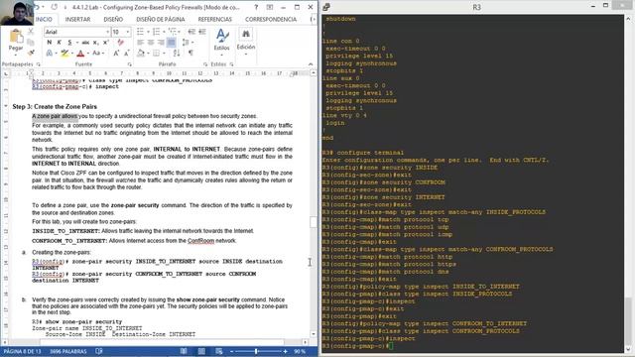Click the 3696 PALABRAS word count

[68, 351]
